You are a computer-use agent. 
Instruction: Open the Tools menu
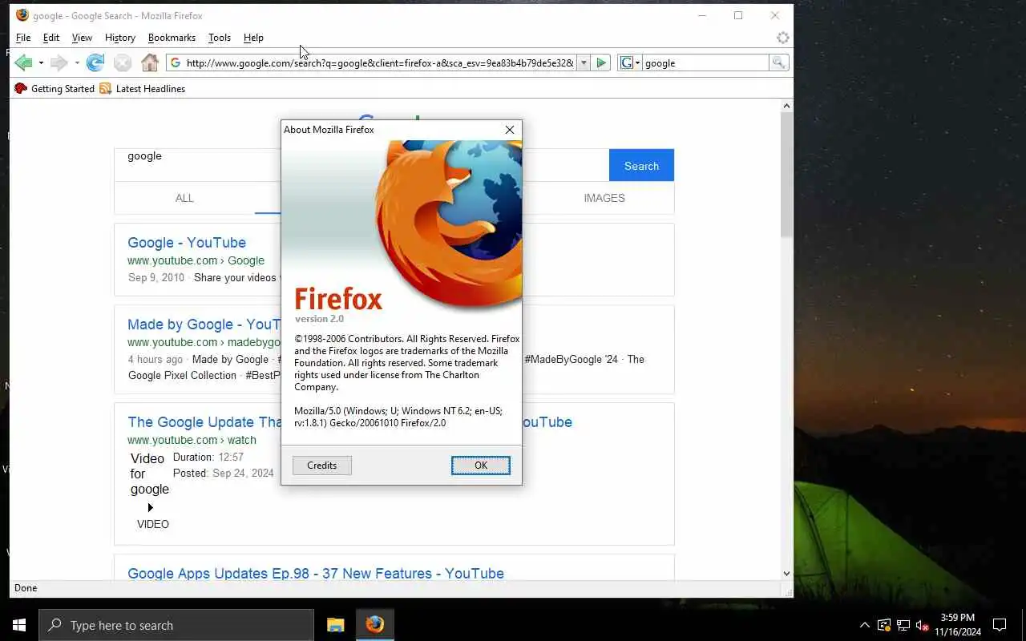[219, 38]
